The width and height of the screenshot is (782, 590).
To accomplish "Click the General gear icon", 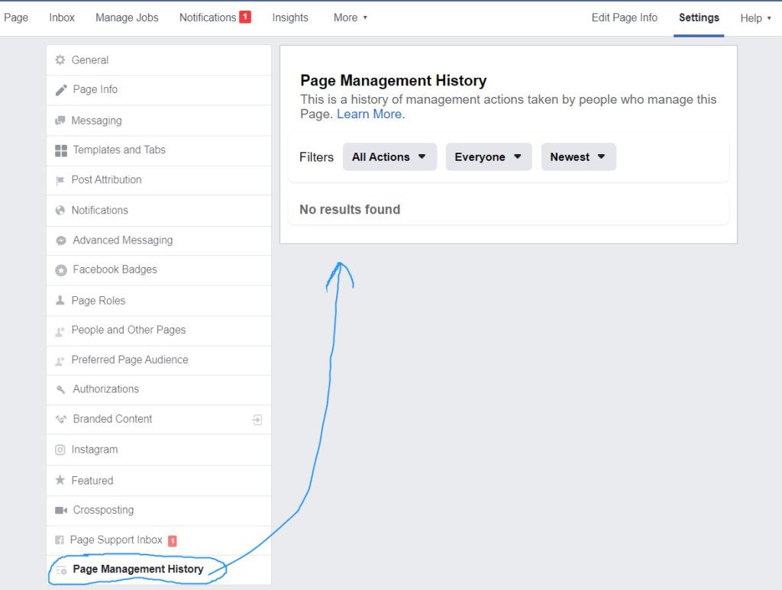I will click(x=60, y=60).
